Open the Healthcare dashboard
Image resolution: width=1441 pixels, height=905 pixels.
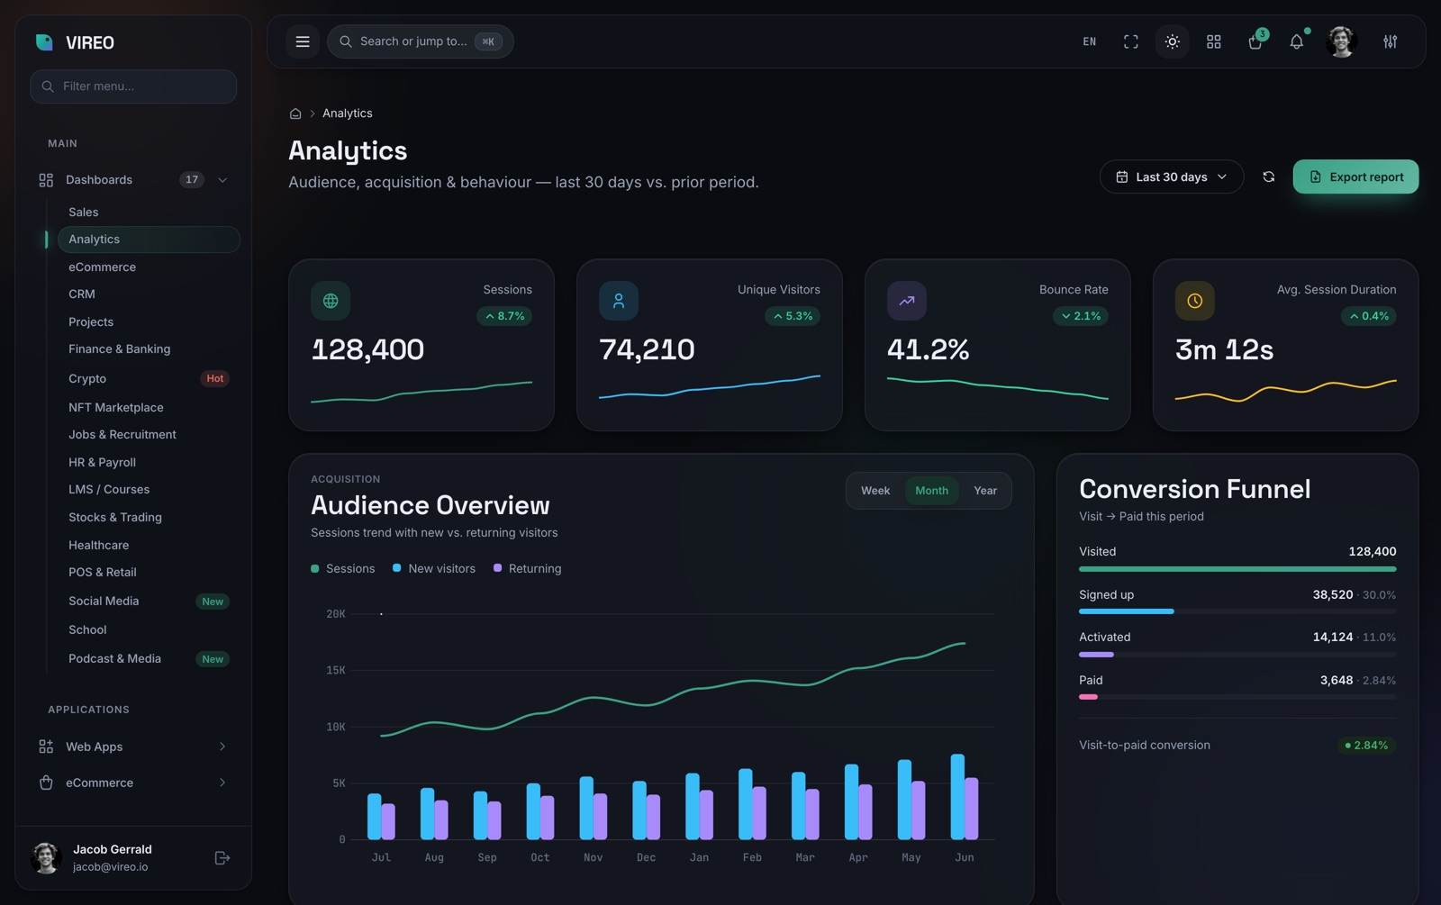pos(149,546)
